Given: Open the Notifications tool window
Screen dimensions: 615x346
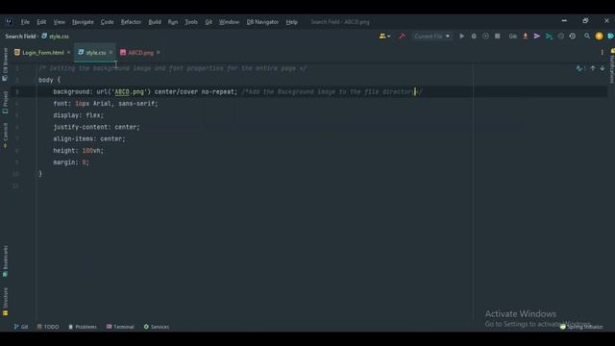Looking at the screenshot, I should click(x=612, y=66).
